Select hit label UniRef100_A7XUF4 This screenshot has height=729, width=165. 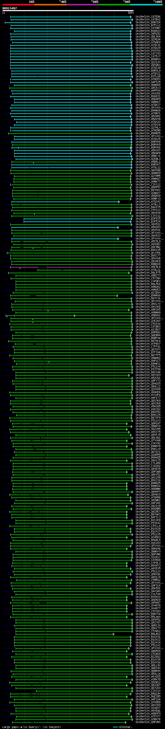pyautogui.click(x=148, y=395)
